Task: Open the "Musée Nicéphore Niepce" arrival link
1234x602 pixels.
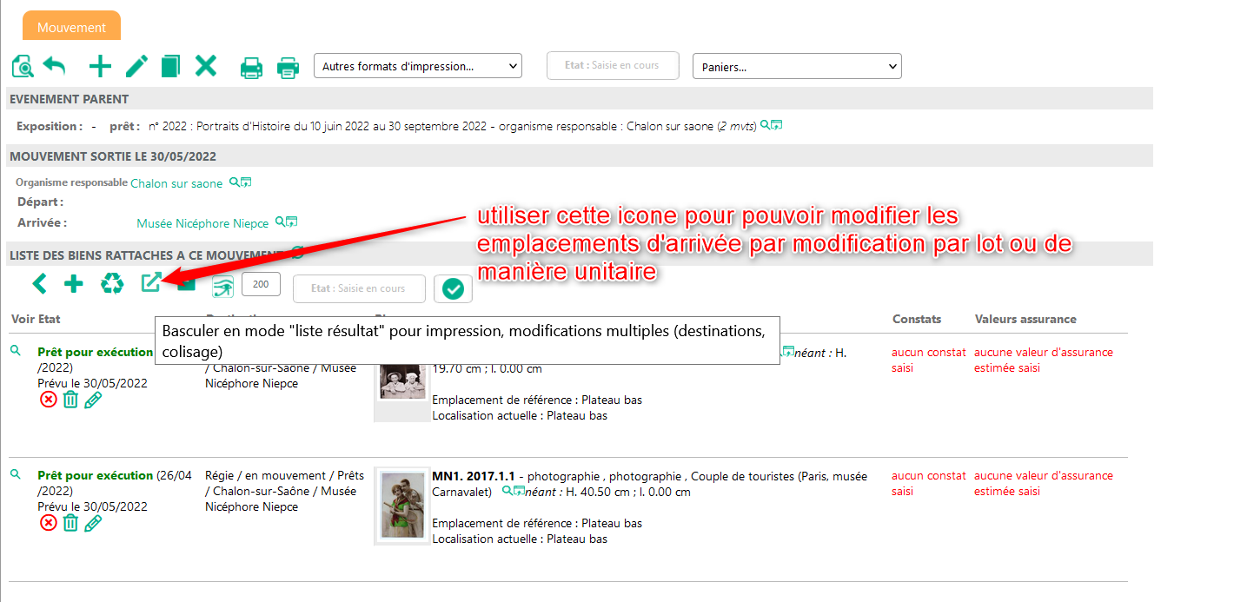Action: [202, 223]
